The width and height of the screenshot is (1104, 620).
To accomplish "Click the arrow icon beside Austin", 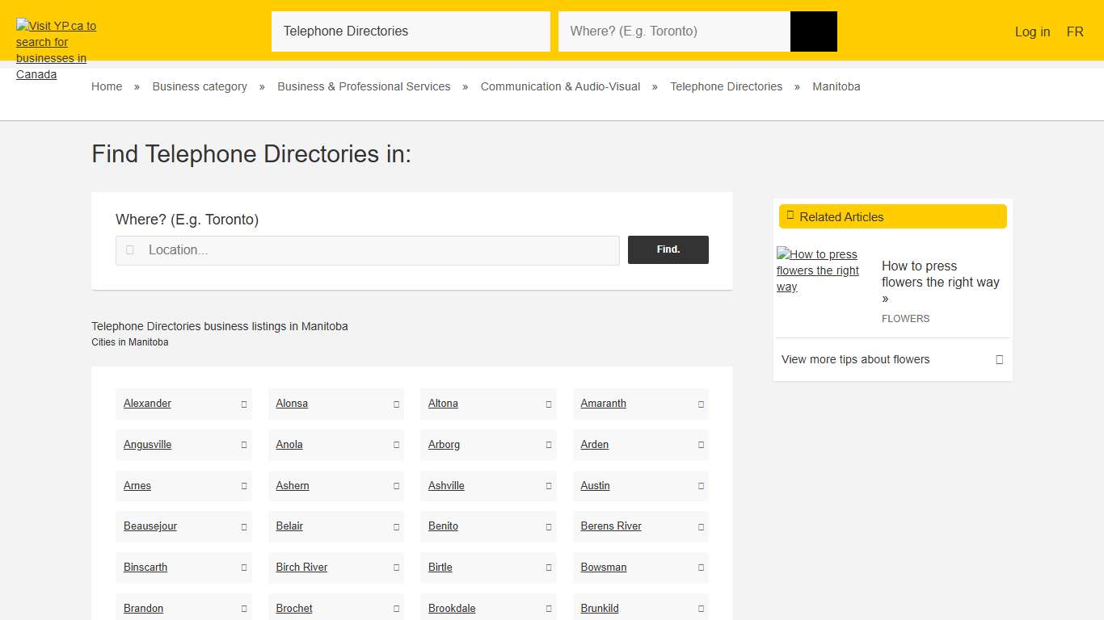I will pyautogui.click(x=699, y=486).
